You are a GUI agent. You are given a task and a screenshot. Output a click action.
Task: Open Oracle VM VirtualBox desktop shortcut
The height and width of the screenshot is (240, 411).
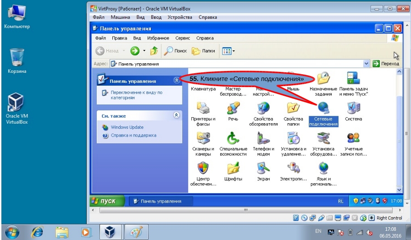[17, 109]
